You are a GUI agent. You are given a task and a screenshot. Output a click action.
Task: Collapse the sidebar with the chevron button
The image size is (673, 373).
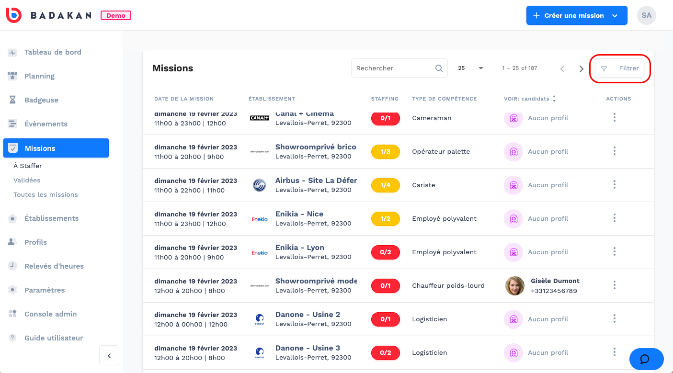[x=109, y=356]
